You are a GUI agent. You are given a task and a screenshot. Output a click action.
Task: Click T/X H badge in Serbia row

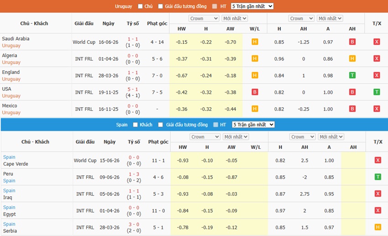tap(378, 227)
